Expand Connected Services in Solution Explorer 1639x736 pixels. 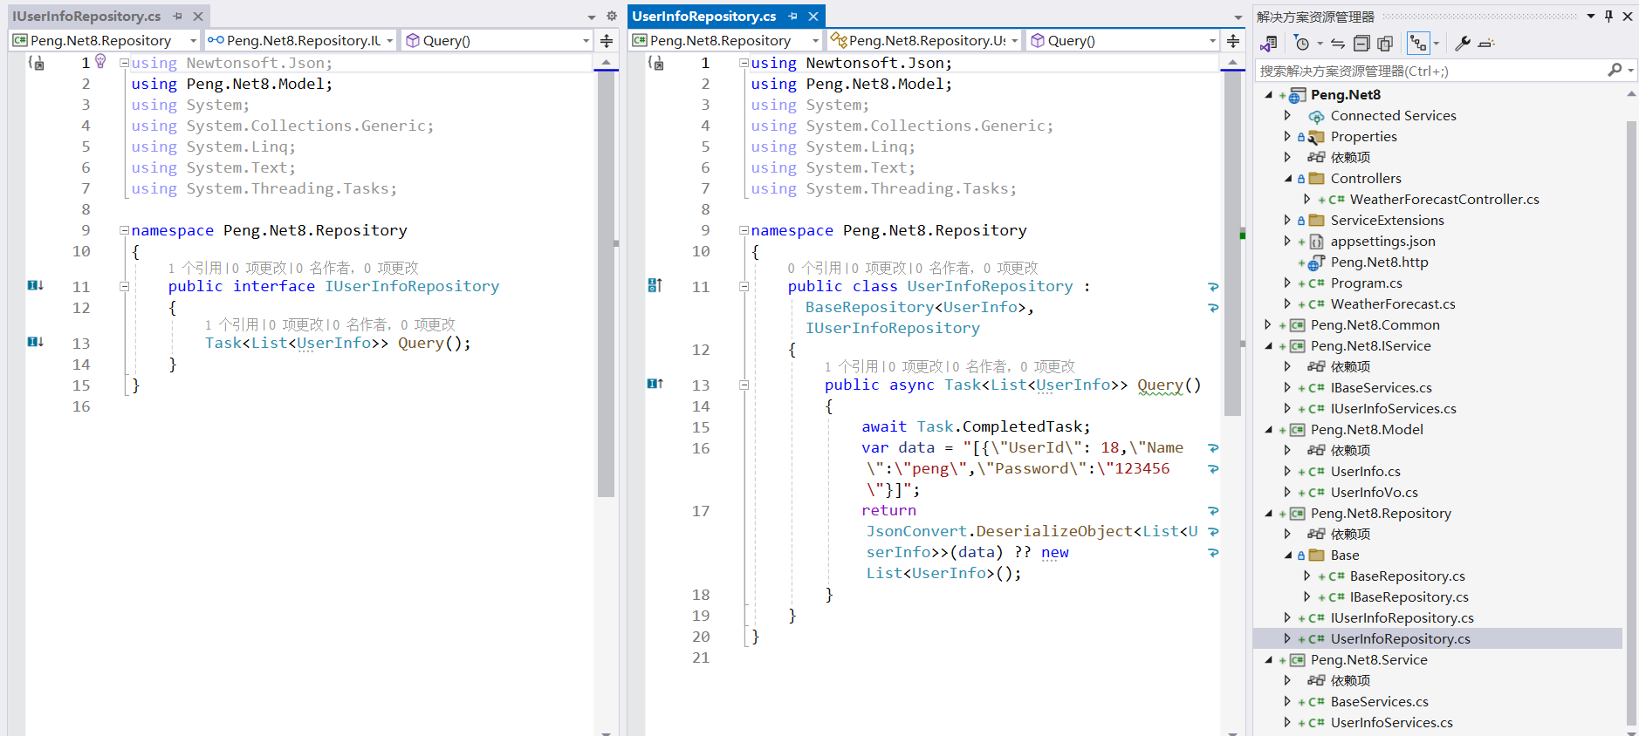[1287, 115]
